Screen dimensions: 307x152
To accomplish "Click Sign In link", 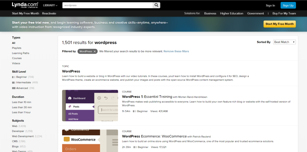I will (x=270, y=5).
